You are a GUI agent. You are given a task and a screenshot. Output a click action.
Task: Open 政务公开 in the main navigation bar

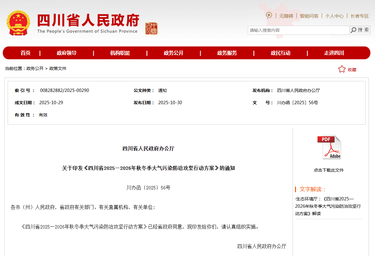pos(173,53)
